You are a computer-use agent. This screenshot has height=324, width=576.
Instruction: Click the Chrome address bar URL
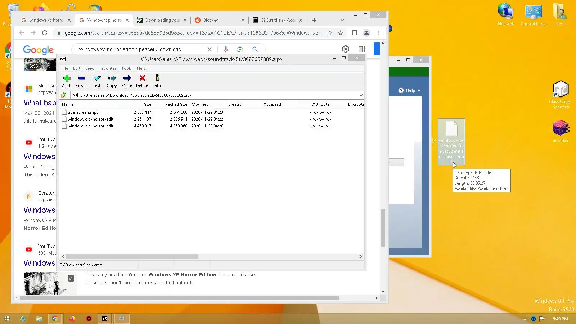(193, 33)
